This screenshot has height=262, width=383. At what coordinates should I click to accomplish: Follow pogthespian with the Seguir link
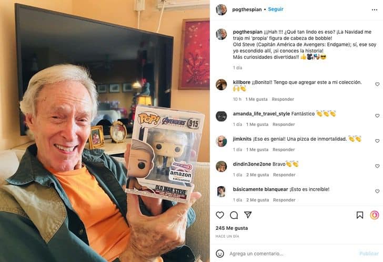pyautogui.click(x=276, y=9)
